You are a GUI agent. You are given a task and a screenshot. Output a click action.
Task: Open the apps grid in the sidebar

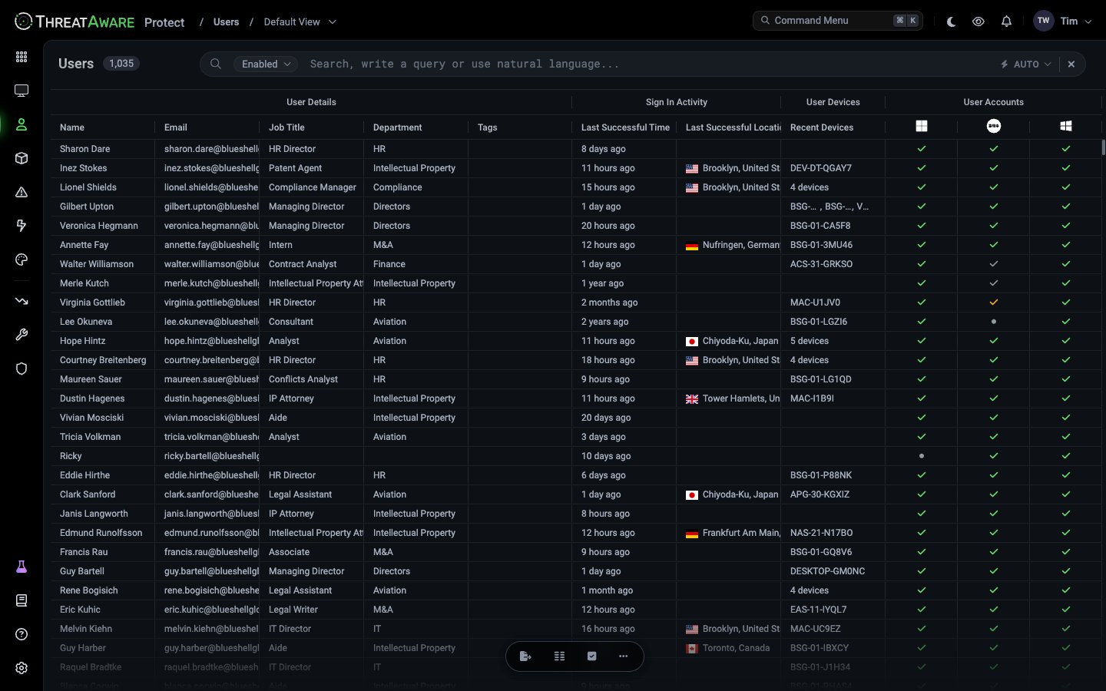pyautogui.click(x=22, y=57)
